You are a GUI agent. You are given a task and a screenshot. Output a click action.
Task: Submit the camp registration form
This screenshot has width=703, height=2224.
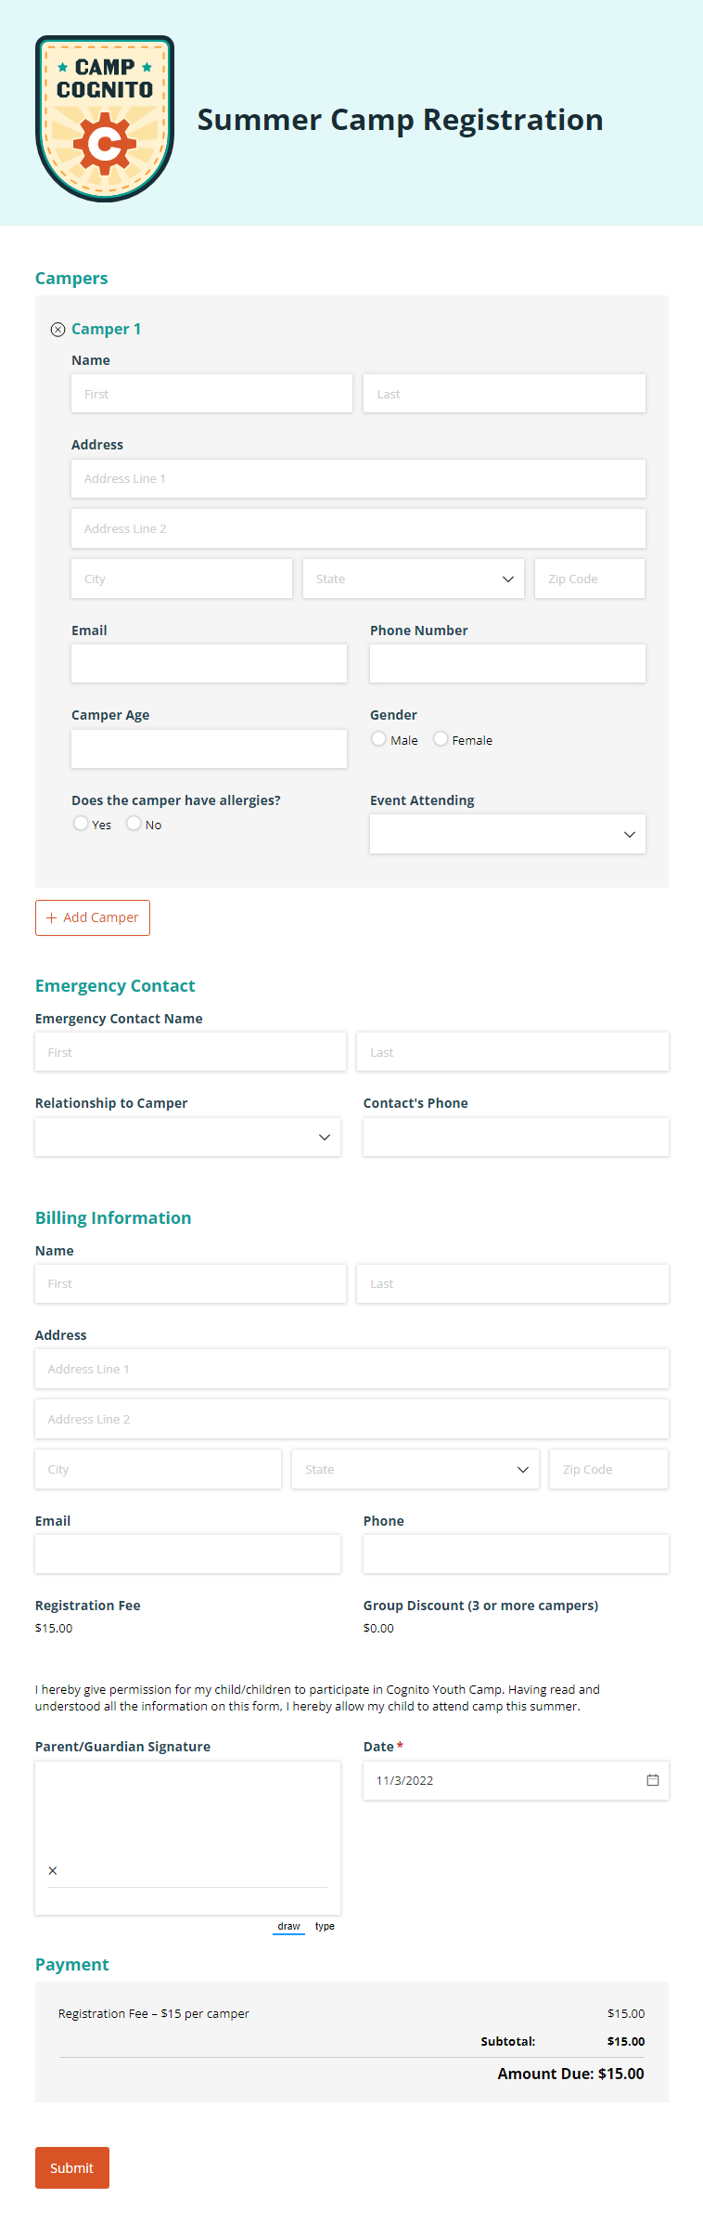coord(71,2167)
